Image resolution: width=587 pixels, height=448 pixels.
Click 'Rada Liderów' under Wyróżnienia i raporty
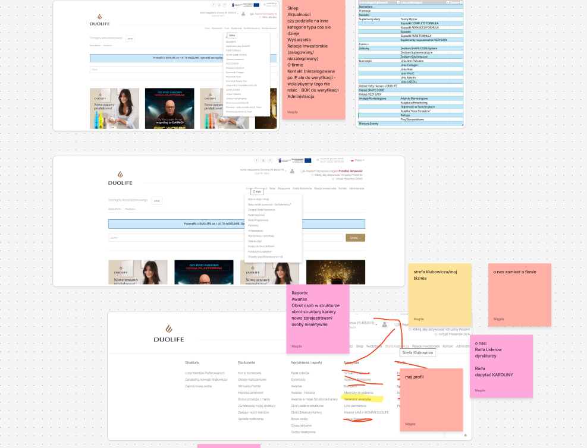click(x=300, y=373)
